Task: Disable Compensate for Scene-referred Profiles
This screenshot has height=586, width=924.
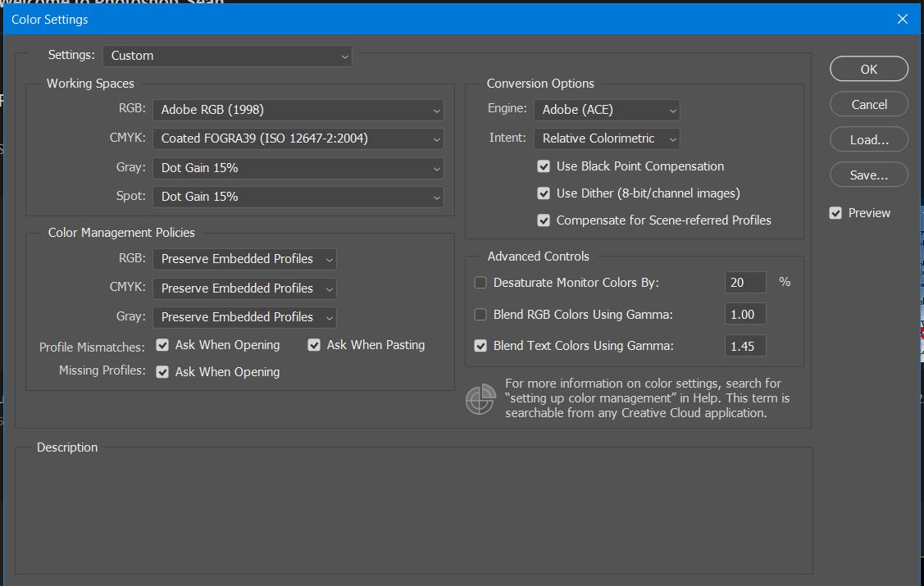Action: [x=544, y=220]
